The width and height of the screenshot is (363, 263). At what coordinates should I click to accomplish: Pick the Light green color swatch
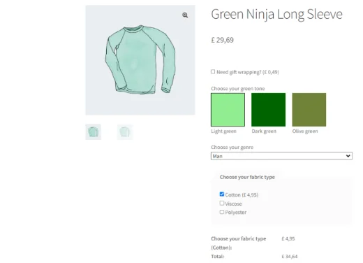(x=228, y=110)
